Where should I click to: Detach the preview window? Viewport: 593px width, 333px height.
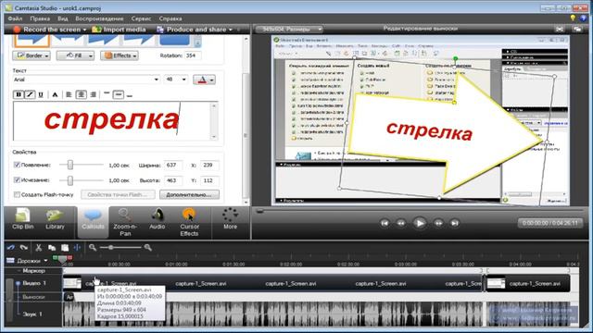pyautogui.click(x=577, y=29)
